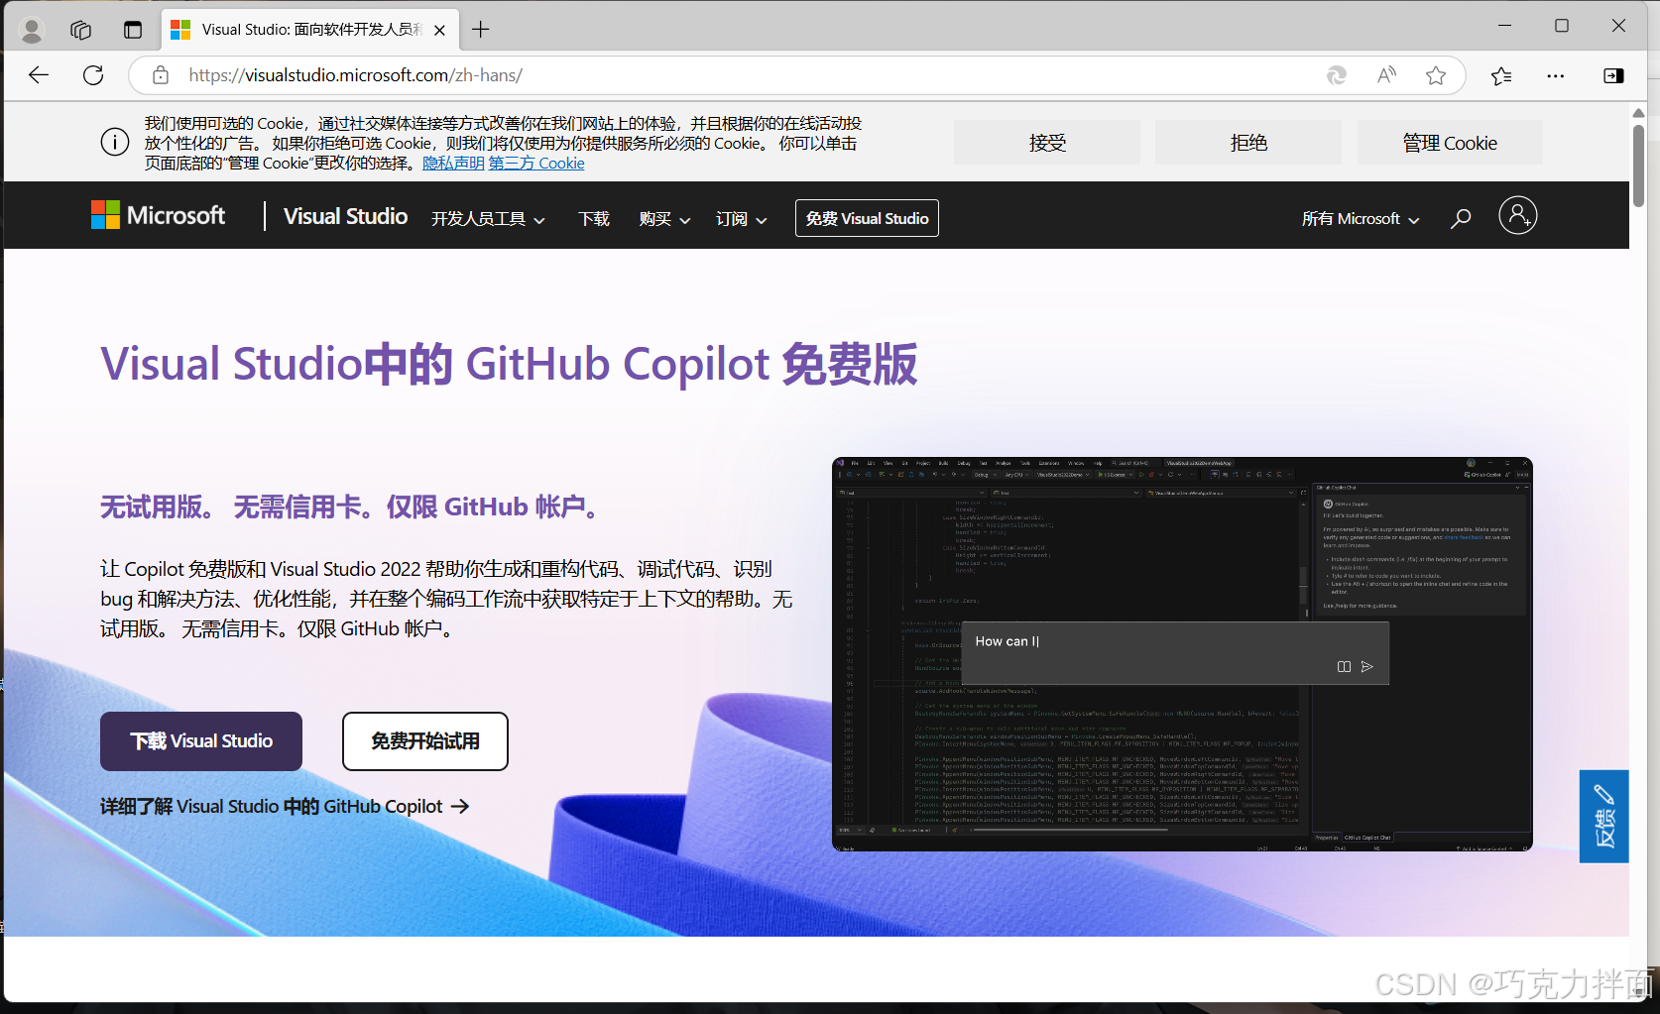Click the Visual Studio IDE screenshot thumbnail
The image size is (1660, 1014).
[x=1182, y=654]
